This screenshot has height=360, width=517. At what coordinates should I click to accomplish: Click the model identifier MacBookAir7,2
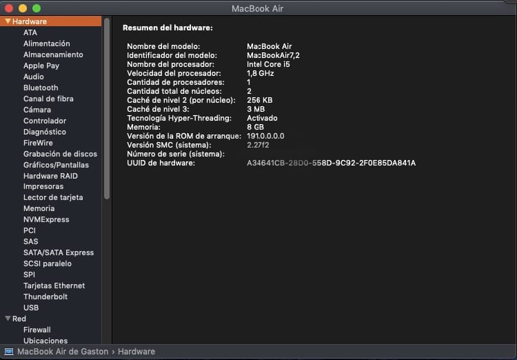pyautogui.click(x=273, y=55)
